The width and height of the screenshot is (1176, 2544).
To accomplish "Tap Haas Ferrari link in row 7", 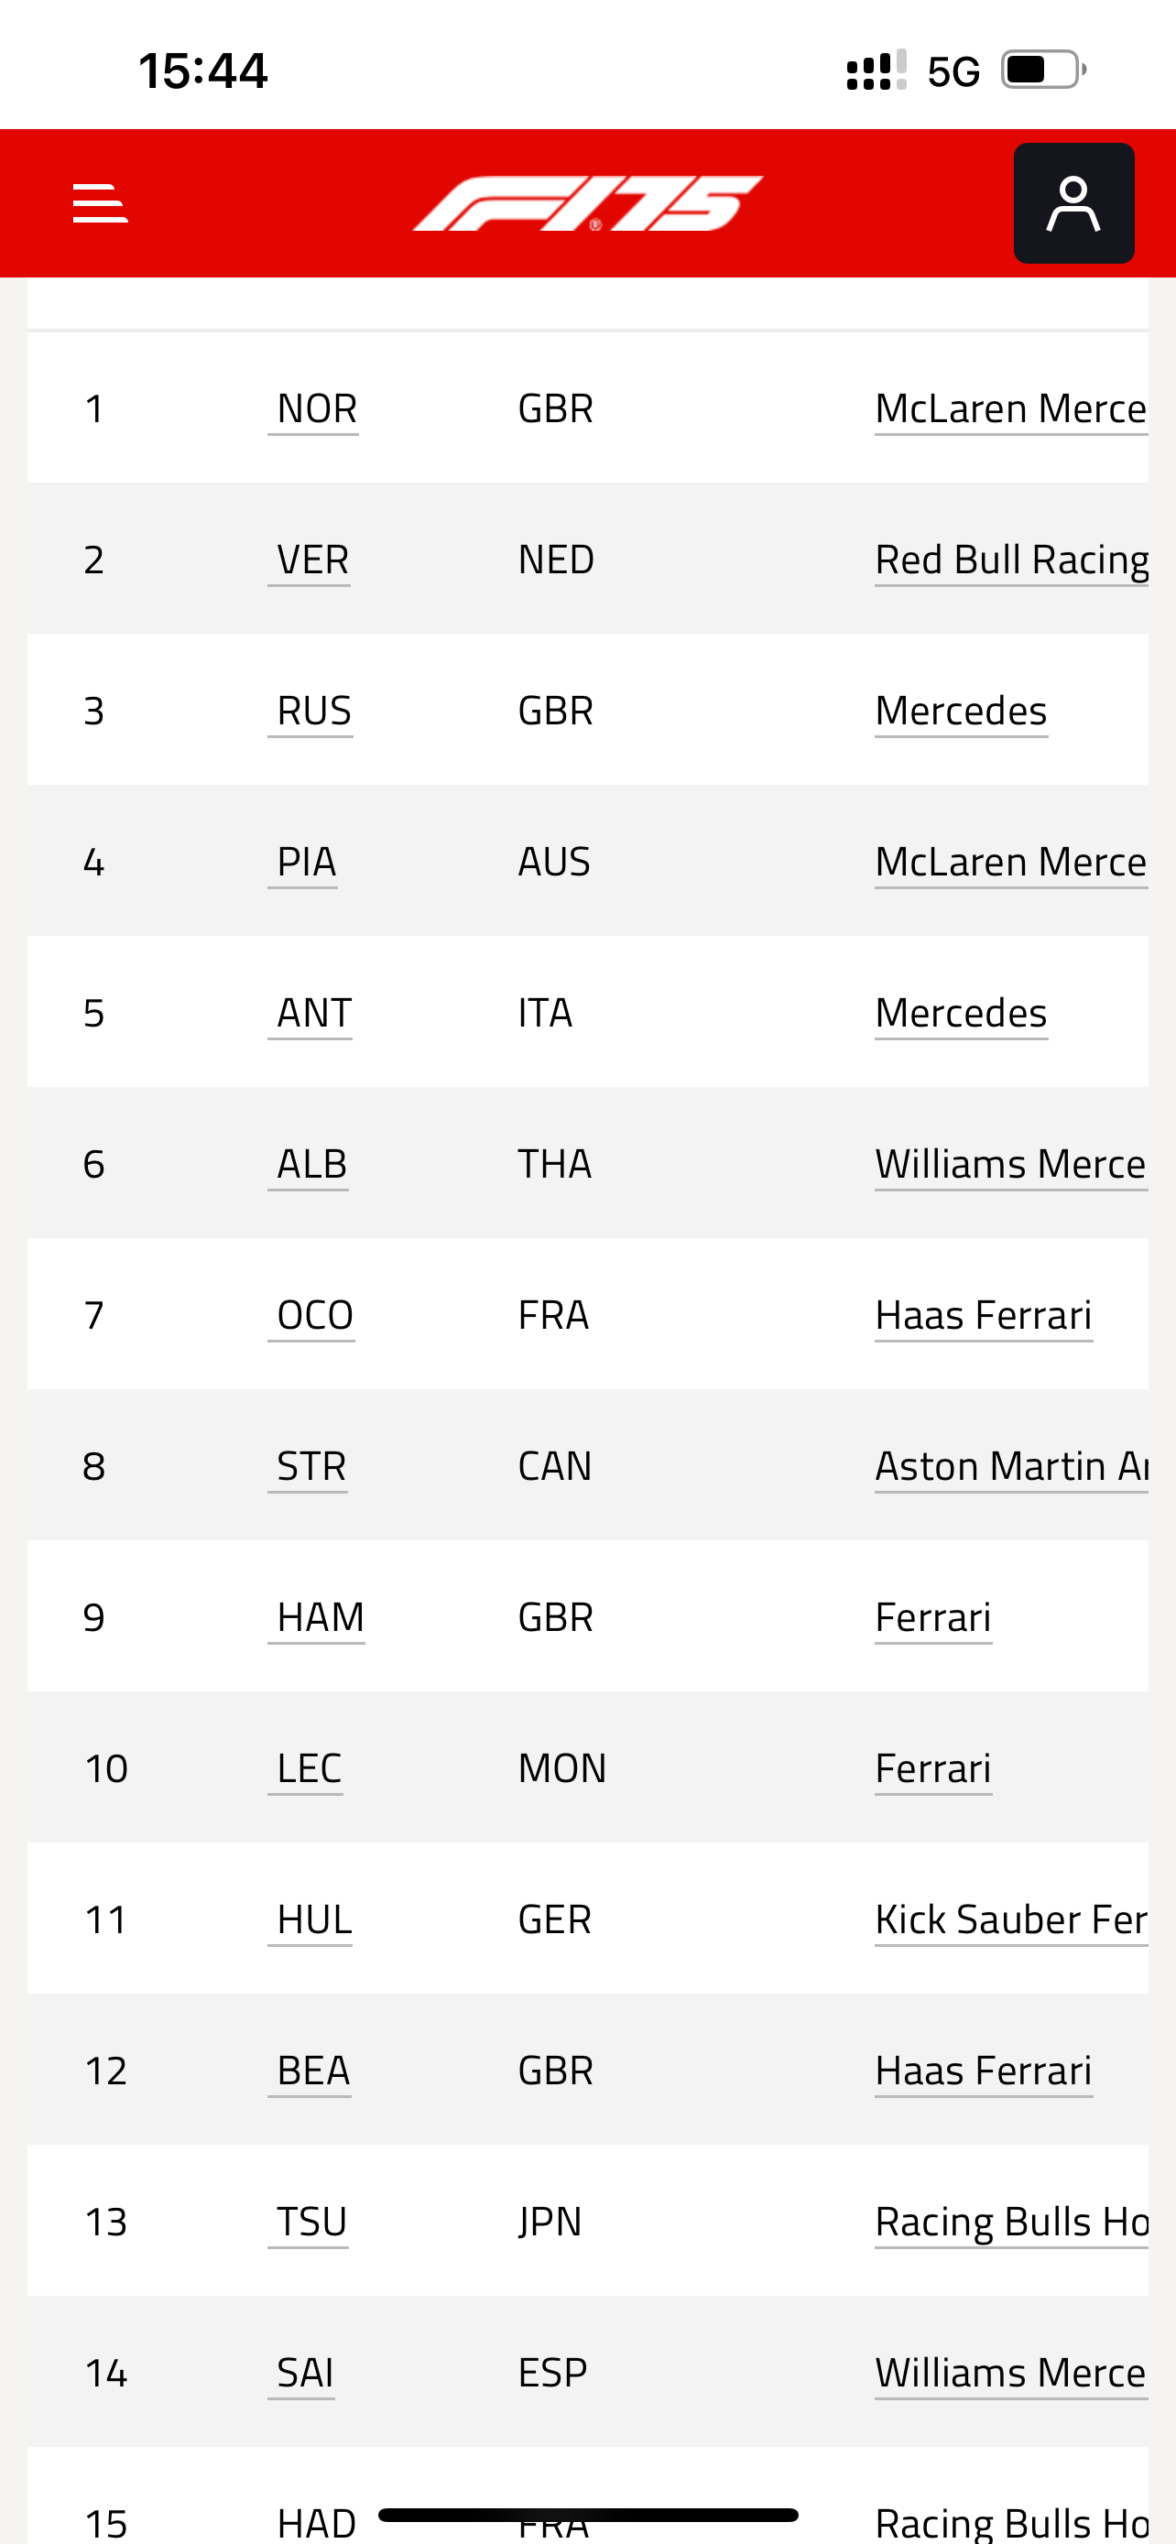I will tap(984, 1315).
